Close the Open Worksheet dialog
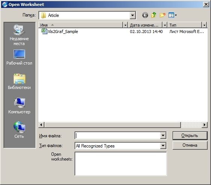The image size is (211, 185). click(206, 5)
